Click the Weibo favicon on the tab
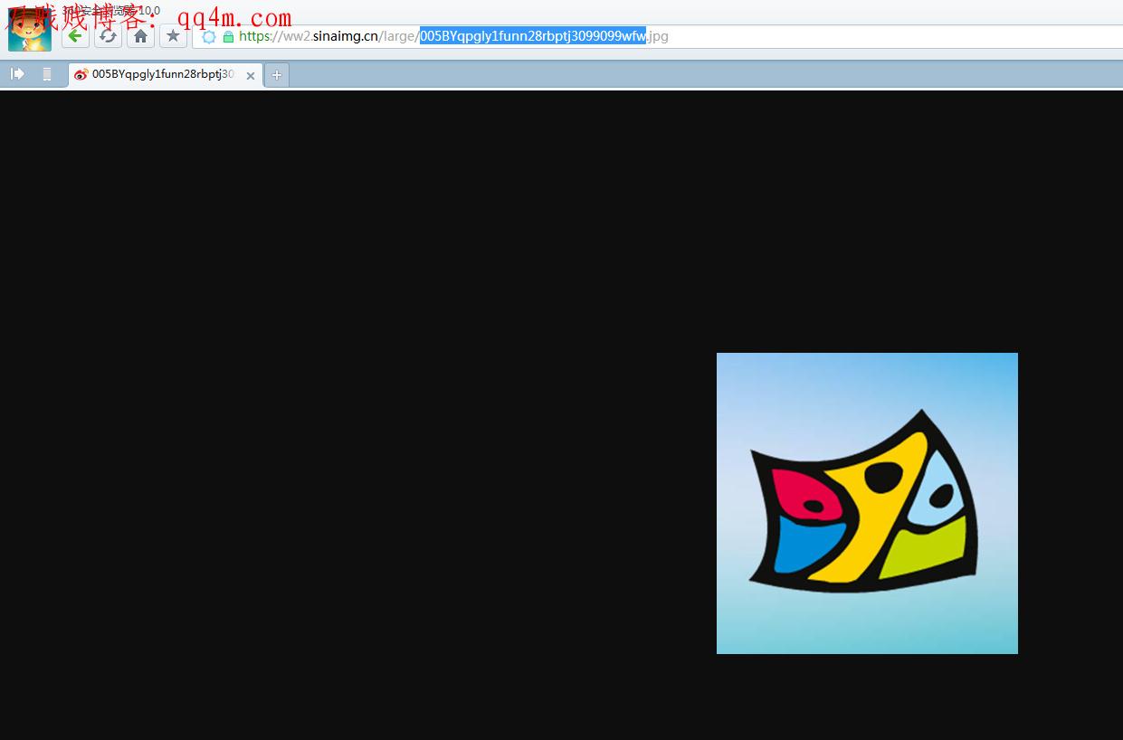The width and height of the screenshot is (1123, 740). (x=81, y=75)
